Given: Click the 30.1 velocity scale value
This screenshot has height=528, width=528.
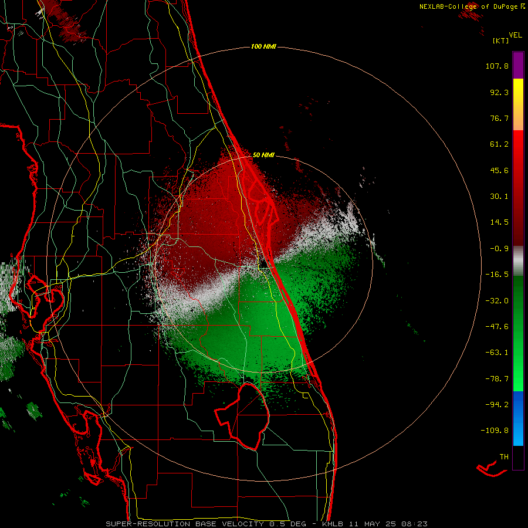Looking at the screenshot, I should tap(499, 197).
